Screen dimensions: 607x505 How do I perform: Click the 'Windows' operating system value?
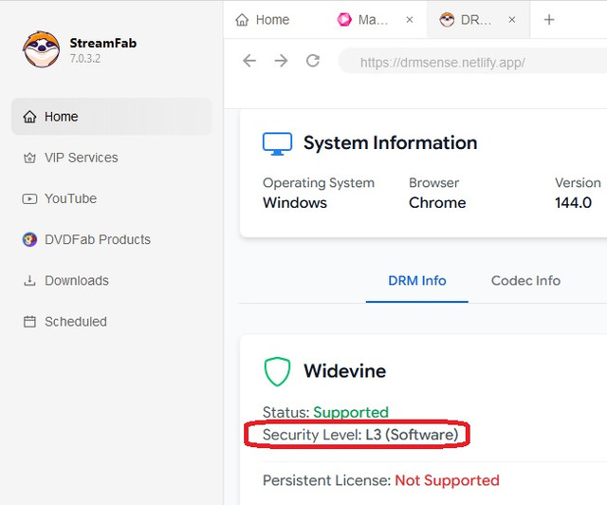295,203
